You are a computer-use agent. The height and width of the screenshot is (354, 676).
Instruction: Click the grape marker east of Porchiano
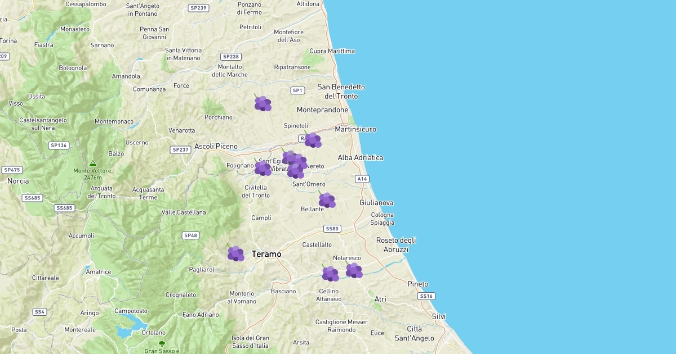click(263, 103)
